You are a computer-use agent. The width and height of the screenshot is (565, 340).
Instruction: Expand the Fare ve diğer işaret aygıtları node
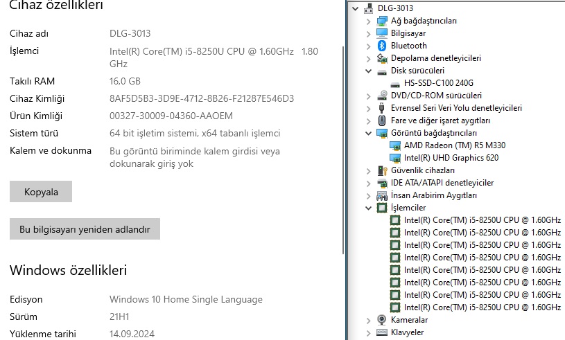368,121
